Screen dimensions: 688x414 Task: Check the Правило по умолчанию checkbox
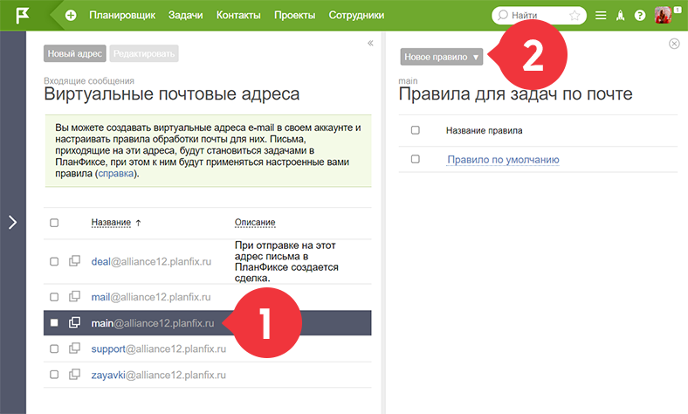415,159
